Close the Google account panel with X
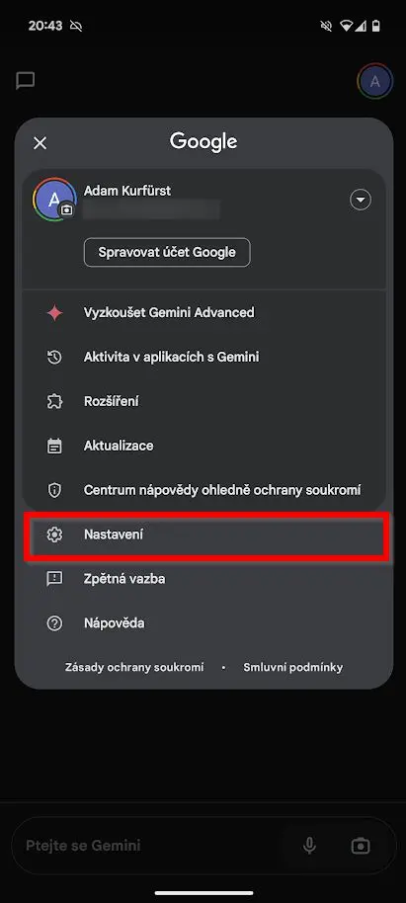Screen dimensions: 406x903 click(40, 143)
